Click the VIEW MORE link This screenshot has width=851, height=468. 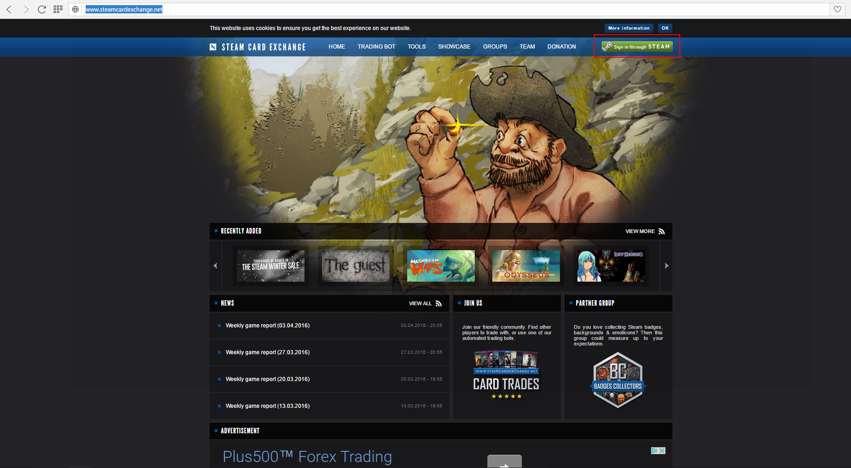[x=640, y=231]
